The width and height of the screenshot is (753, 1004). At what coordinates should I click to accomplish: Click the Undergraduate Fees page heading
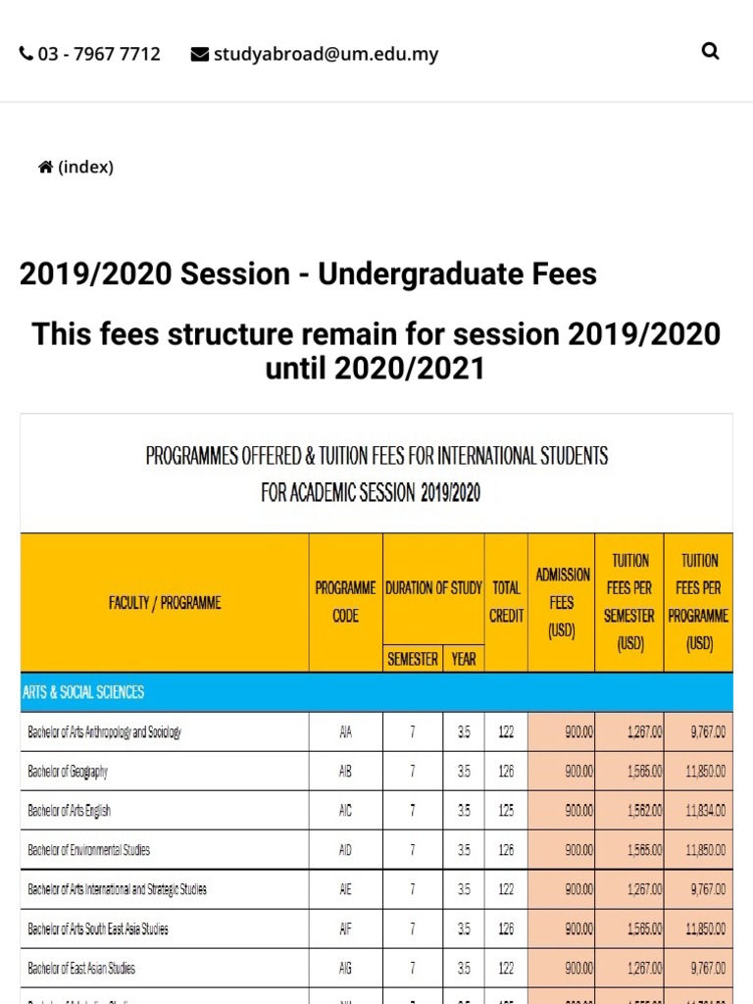click(x=308, y=274)
